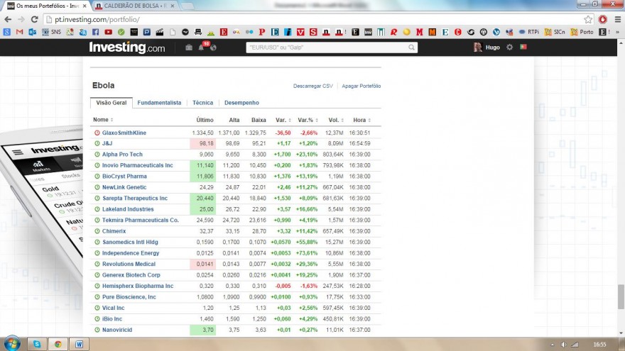This screenshot has width=625, height=351.
Task: Click the red Opera-style extension icon
Action: point(603,20)
